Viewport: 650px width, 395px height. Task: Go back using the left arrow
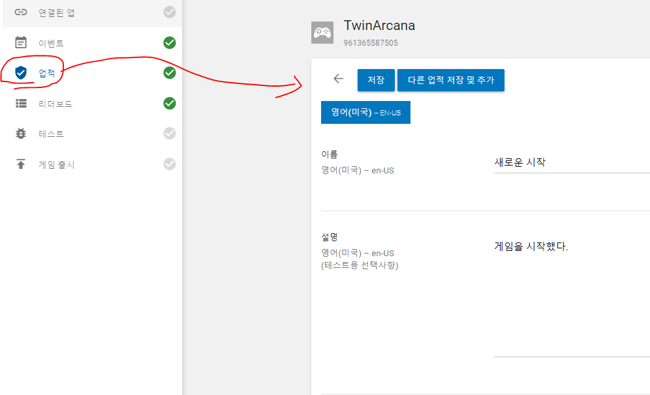(338, 79)
